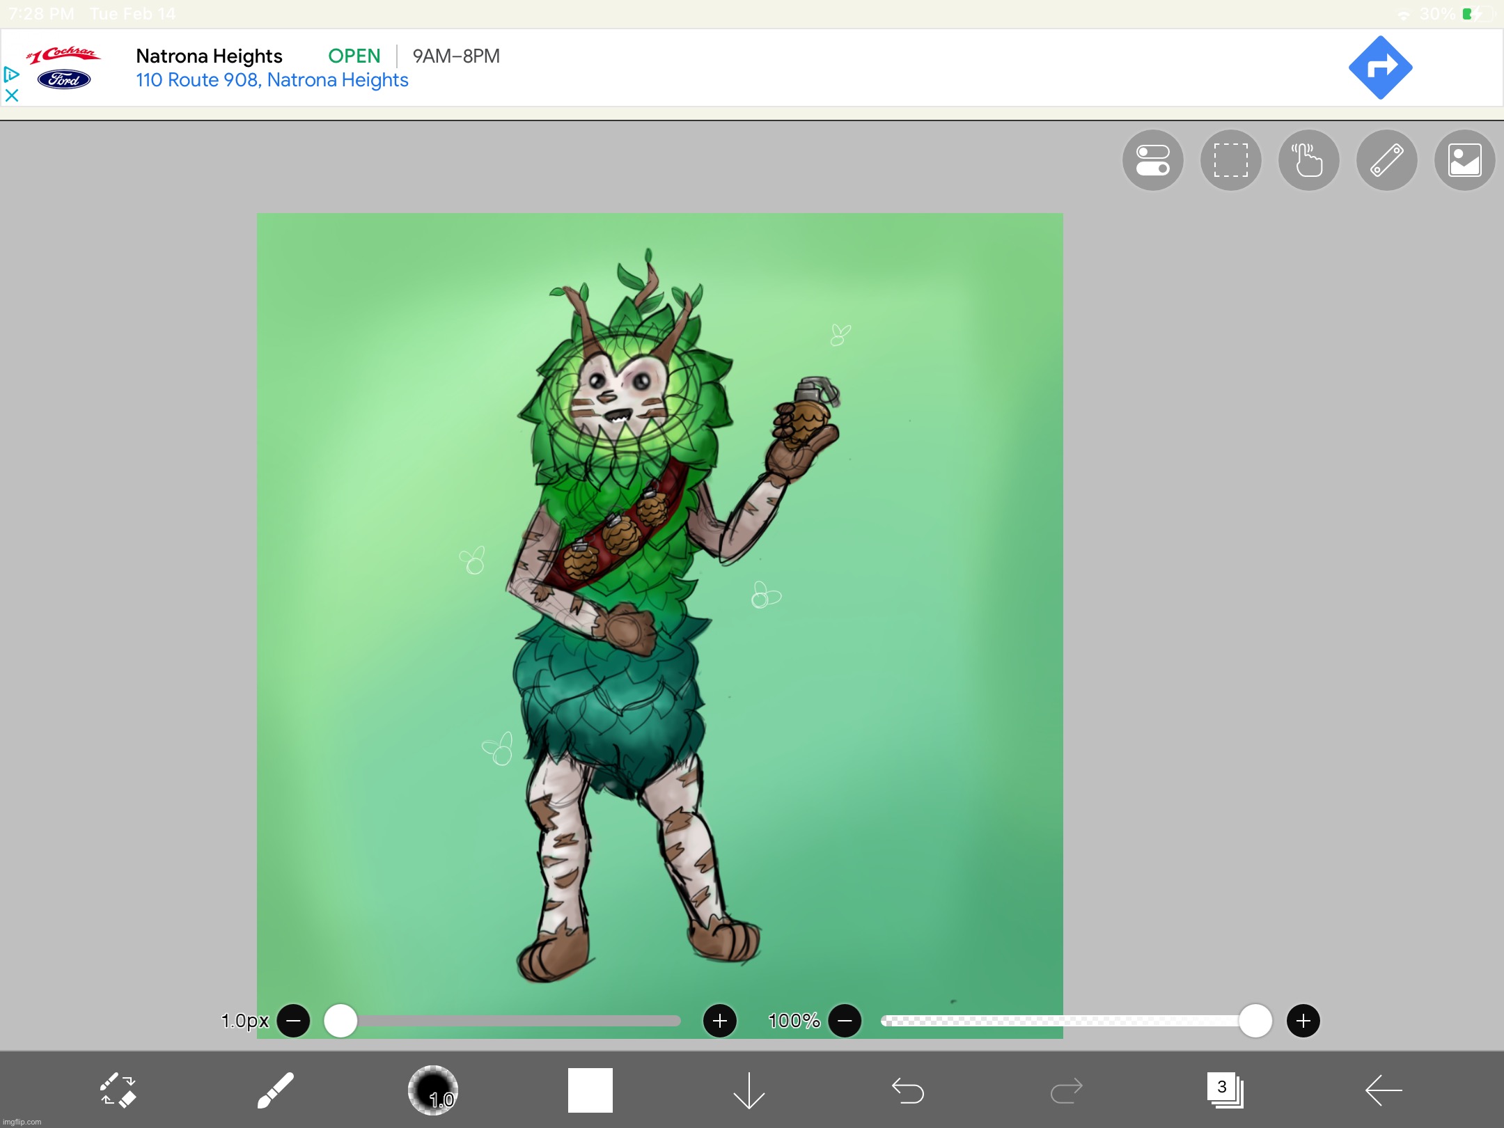
Task: Open the view toggles menu icon
Action: 1152,160
